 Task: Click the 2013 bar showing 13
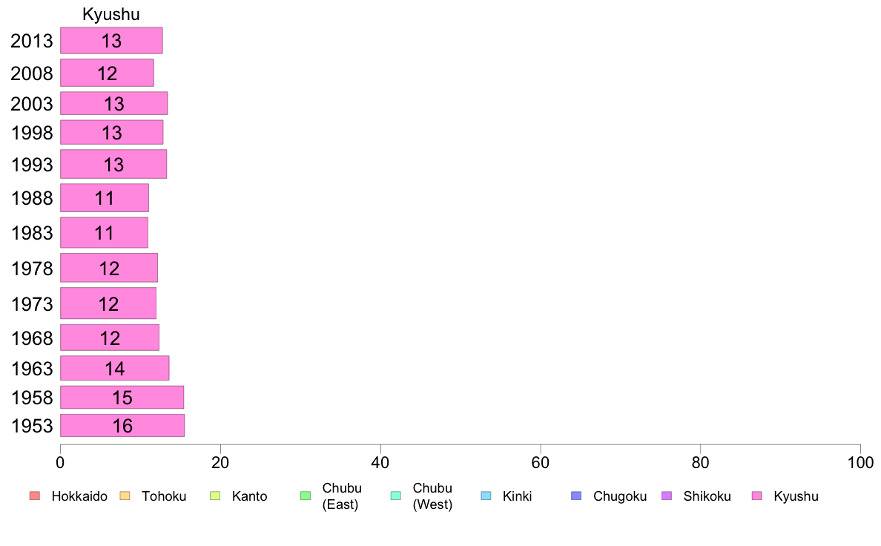tap(111, 41)
